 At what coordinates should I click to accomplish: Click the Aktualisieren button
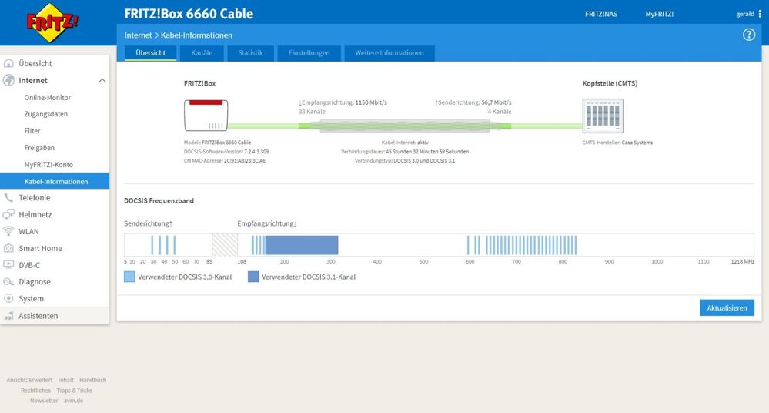(727, 308)
